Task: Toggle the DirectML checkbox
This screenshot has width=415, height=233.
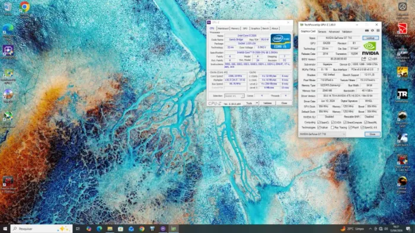Action: 366,122
